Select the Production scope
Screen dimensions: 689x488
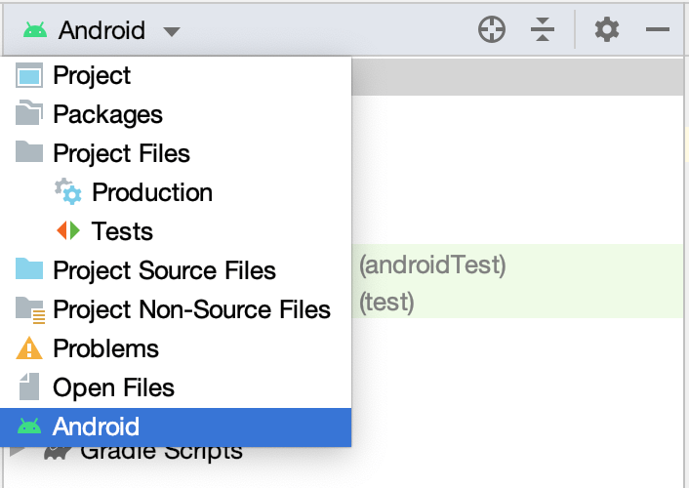pos(151,192)
